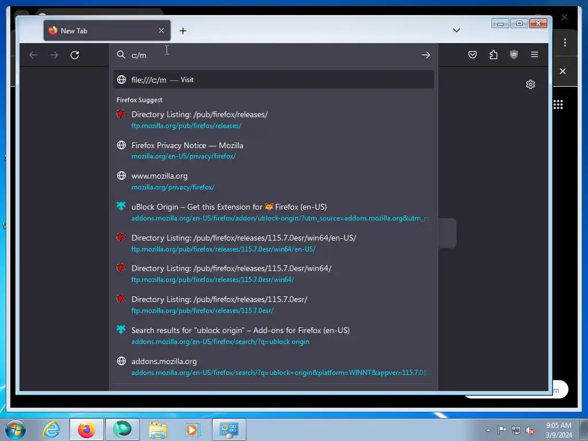Open the network tray icon
Viewport: 588px width, 441px height.
pos(516,430)
